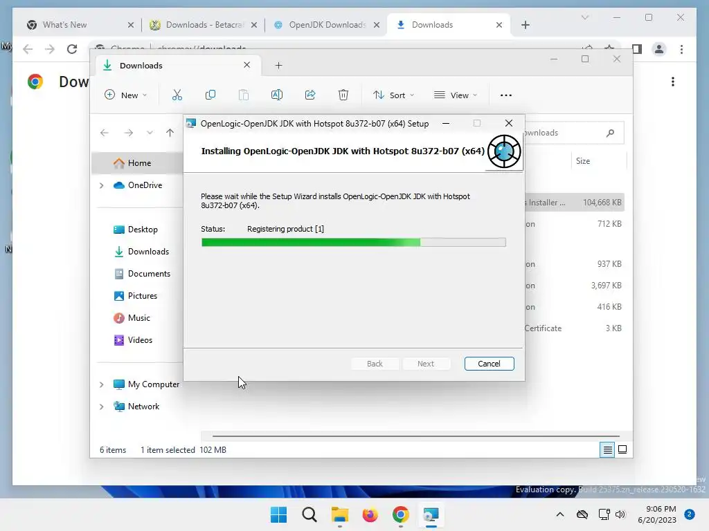Switch to details view icon in Explorer status bar
The width and height of the screenshot is (709, 531).
pyautogui.click(x=607, y=449)
